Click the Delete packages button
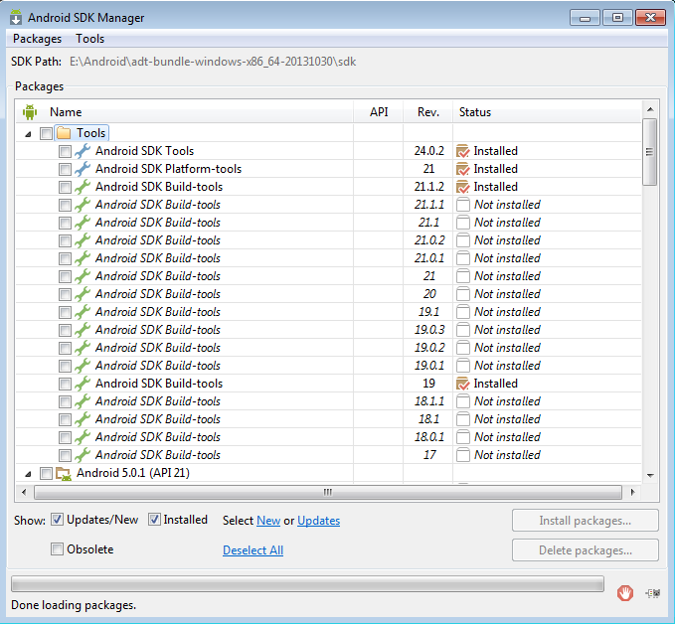The width and height of the screenshot is (675, 624). click(x=585, y=550)
